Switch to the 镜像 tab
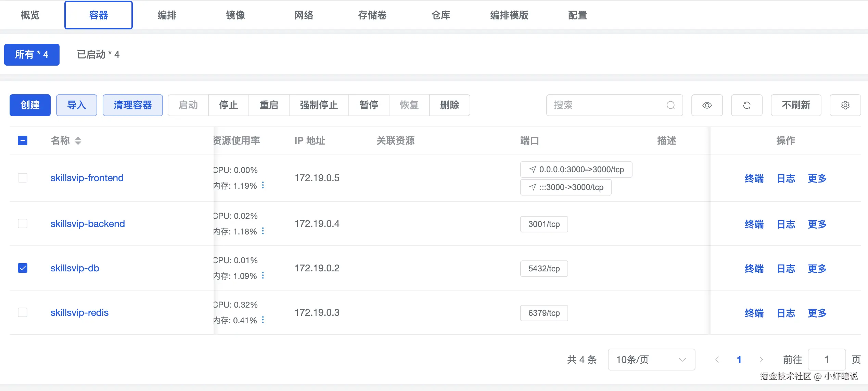Screen dimensions: 868x391 (235, 15)
